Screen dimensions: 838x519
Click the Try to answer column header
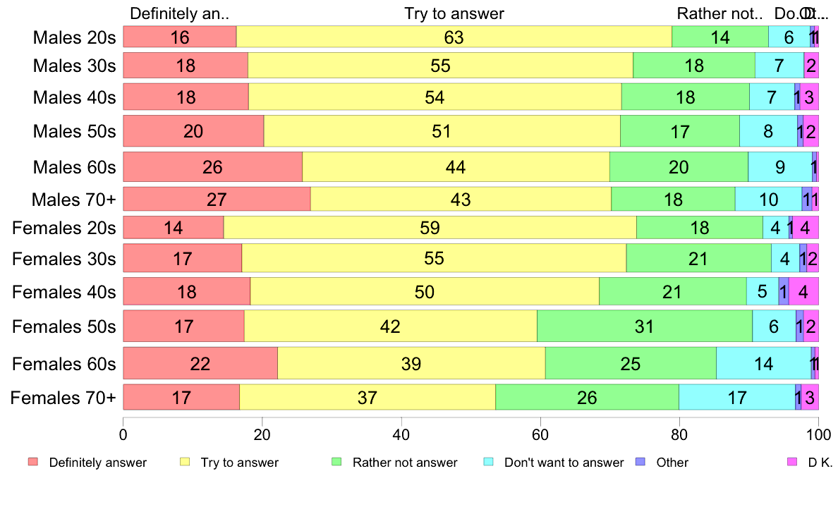tap(454, 13)
